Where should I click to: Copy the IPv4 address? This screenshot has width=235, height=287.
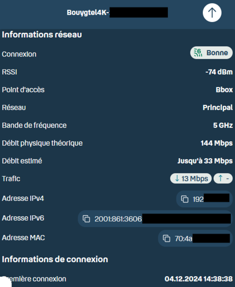tap(185, 199)
